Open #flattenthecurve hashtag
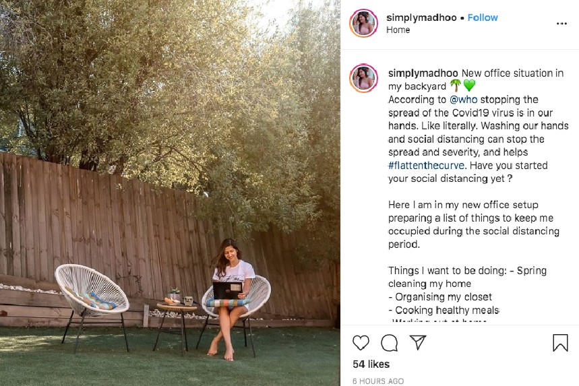 click(x=426, y=165)
